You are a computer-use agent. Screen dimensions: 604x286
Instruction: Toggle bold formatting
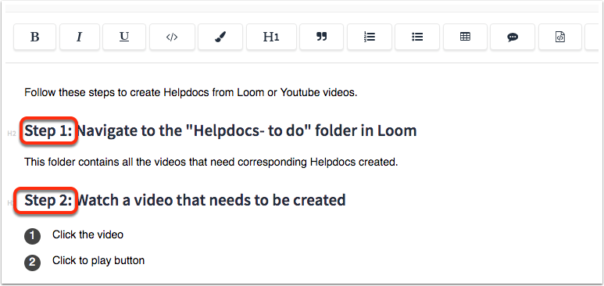[34, 37]
